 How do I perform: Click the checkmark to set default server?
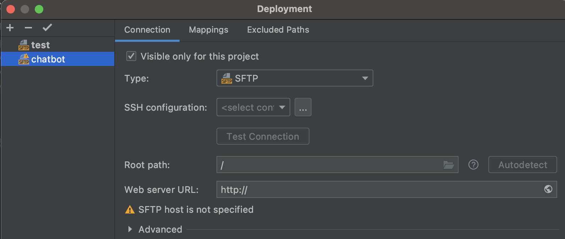tap(47, 27)
